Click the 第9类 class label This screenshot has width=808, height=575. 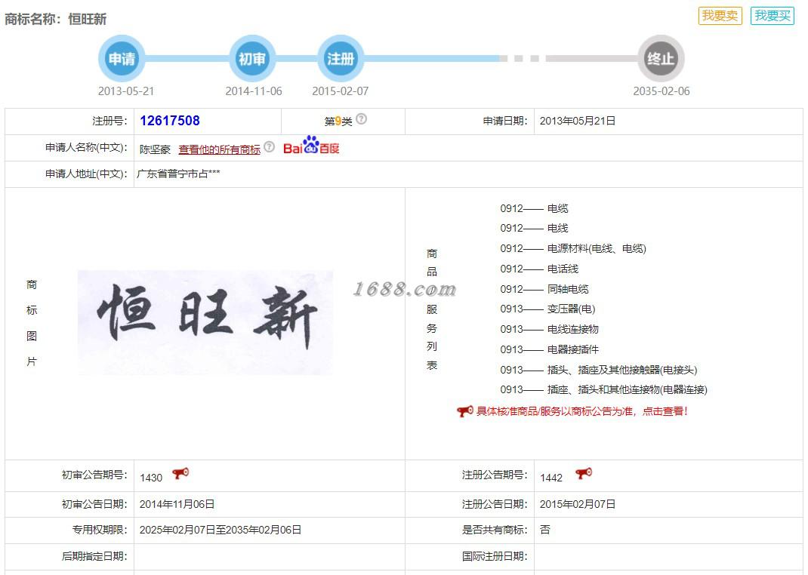click(x=338, y=121)
